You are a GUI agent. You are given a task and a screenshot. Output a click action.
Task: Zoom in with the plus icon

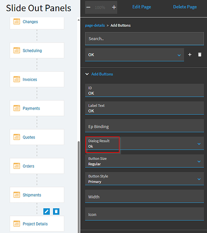[x=114, y=7]
